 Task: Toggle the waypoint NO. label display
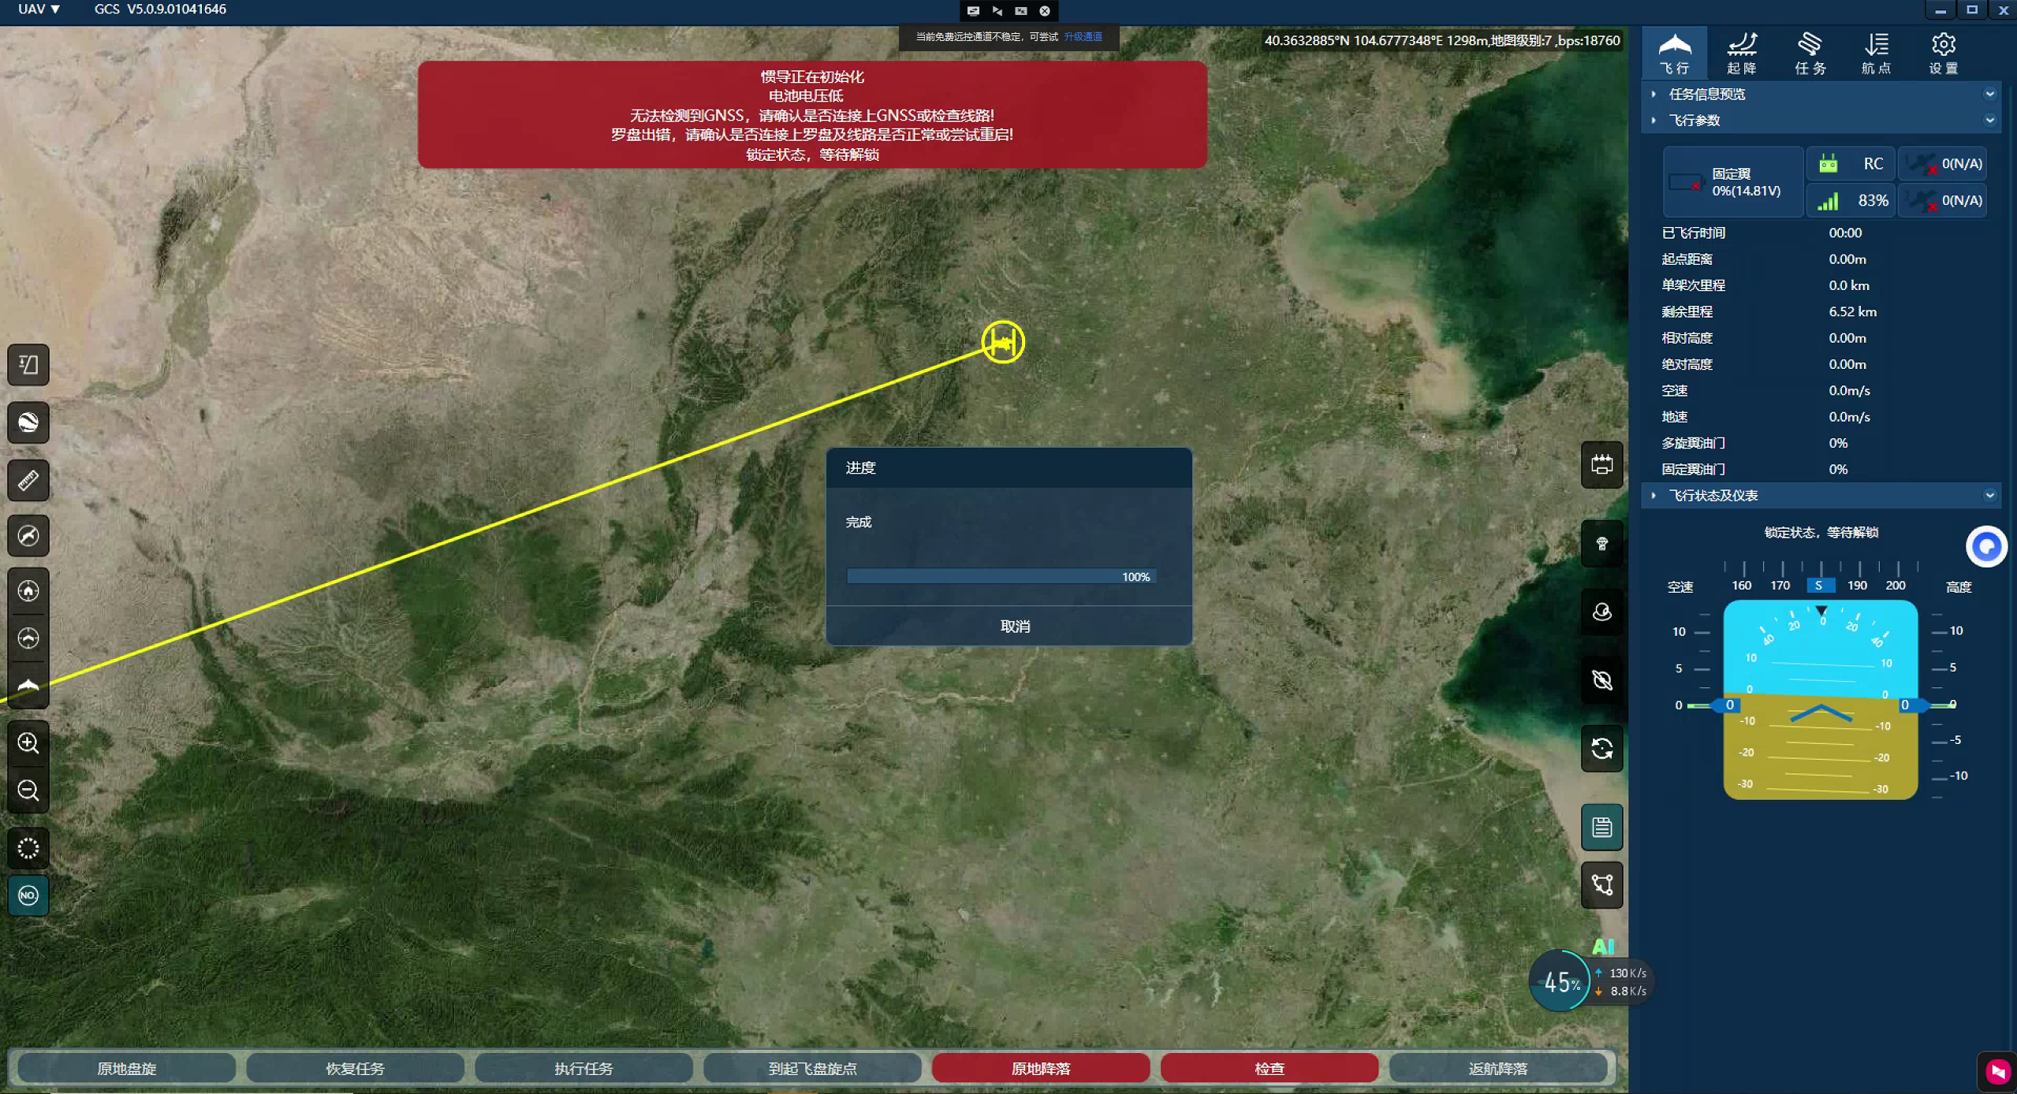coord(28,895)
